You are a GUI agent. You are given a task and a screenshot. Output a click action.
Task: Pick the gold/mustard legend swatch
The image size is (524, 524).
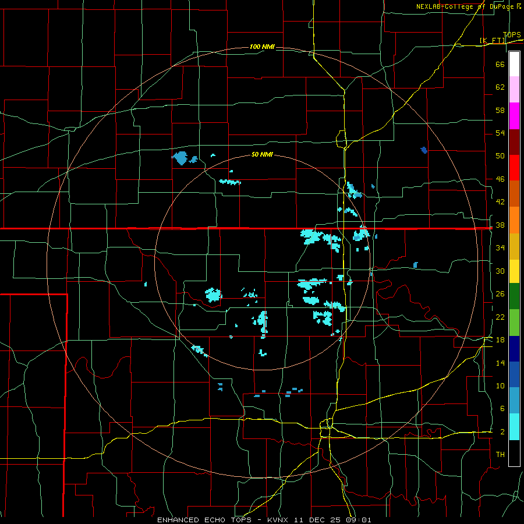click(514, 247)
